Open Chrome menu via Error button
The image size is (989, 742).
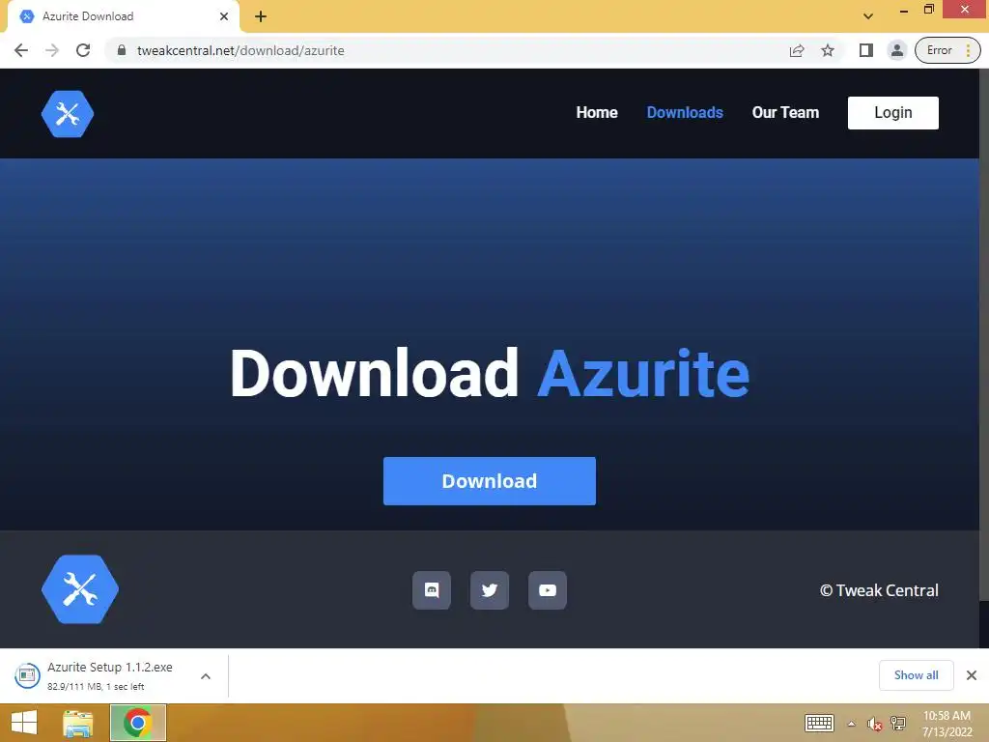pos(947,50)
